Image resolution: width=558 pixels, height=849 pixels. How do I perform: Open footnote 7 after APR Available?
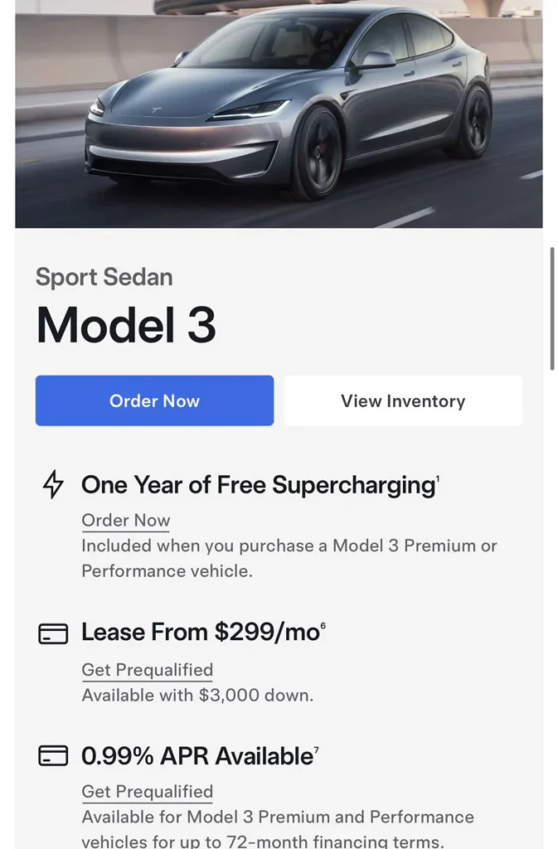click(x=316, y=750)
